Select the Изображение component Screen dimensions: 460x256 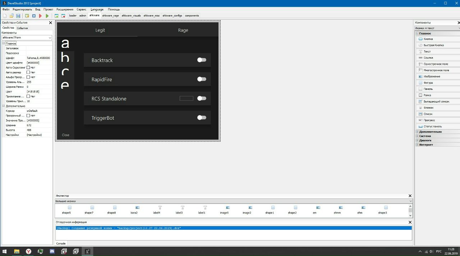438,77
